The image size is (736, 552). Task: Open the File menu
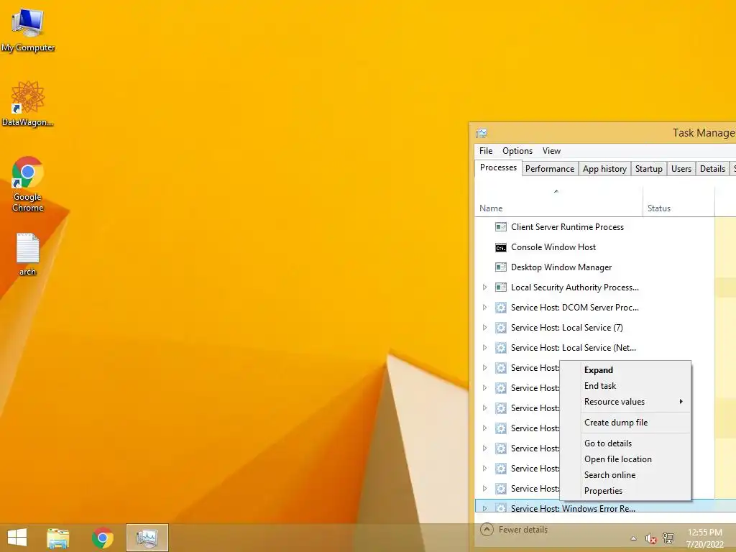click(486, 151)
